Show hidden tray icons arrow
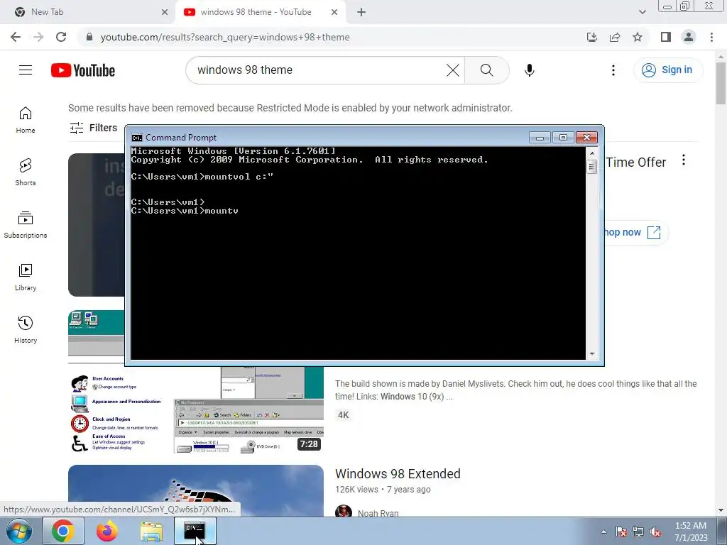 (x=603, y=532)
